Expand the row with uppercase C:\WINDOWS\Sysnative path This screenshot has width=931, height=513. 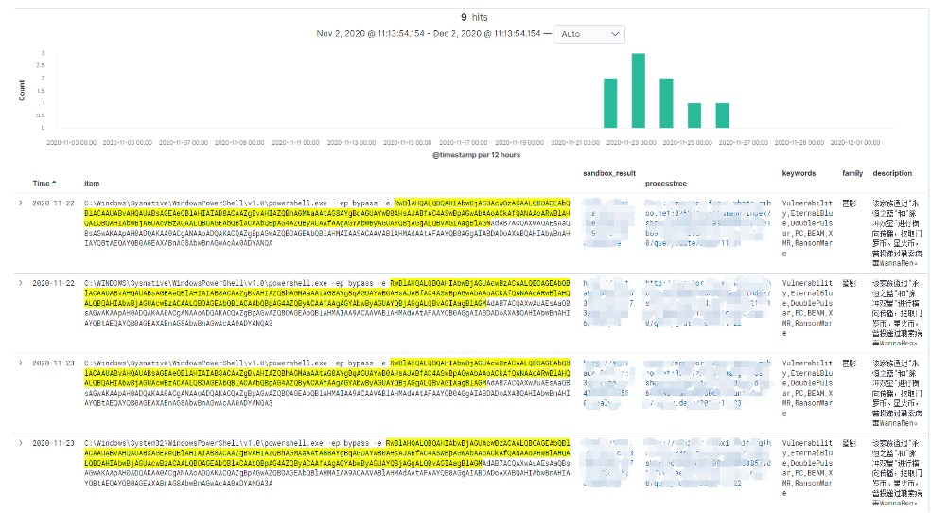[21, 283]
